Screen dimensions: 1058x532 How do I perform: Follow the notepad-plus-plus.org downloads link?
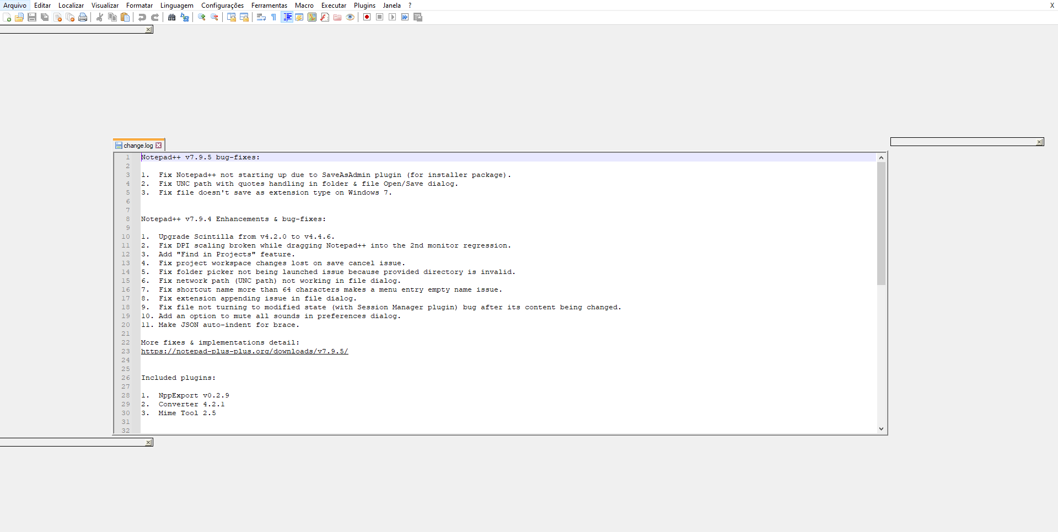click(x=244, y=351)
